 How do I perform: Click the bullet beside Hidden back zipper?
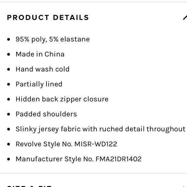tap(9, 99)
